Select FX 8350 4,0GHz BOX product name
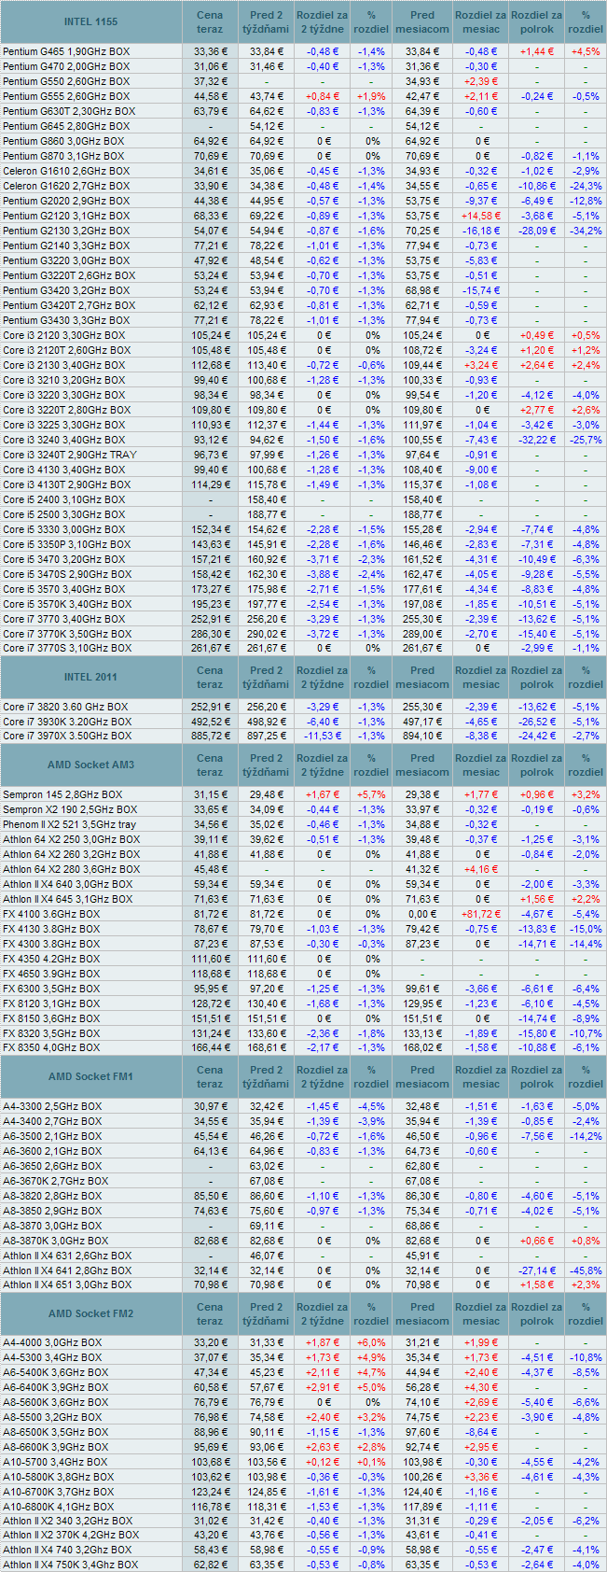This screenshot has height=1572, width=607. [x=51, y=1048]
